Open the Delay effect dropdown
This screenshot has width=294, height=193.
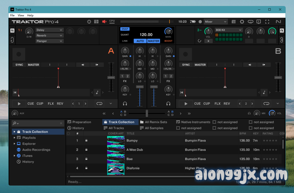(49, 30)
